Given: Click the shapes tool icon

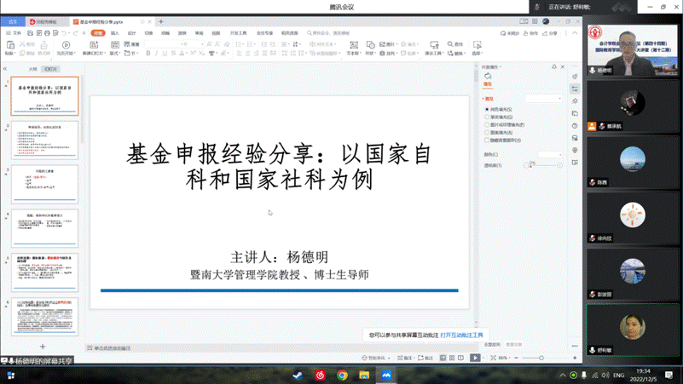Looking at the screenshot, I should [371, 44].
